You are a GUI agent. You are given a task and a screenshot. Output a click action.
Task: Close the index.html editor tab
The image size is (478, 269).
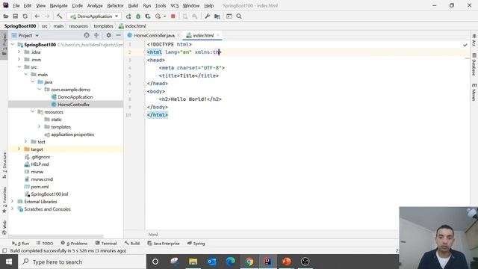point(218,35)
